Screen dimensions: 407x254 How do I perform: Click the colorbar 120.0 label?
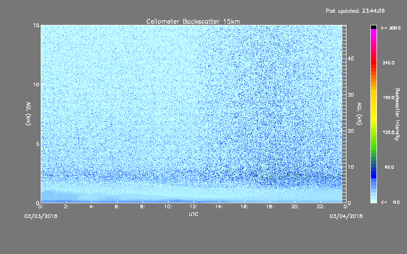tap(389, 133)
